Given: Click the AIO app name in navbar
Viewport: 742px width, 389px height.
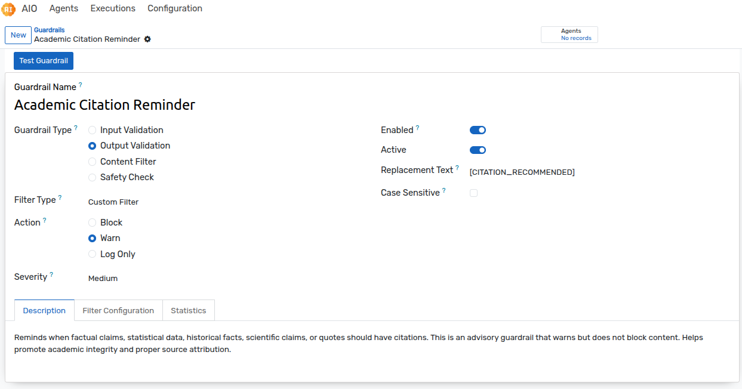Looking at the screenshot, I should (x=29, y=8).
